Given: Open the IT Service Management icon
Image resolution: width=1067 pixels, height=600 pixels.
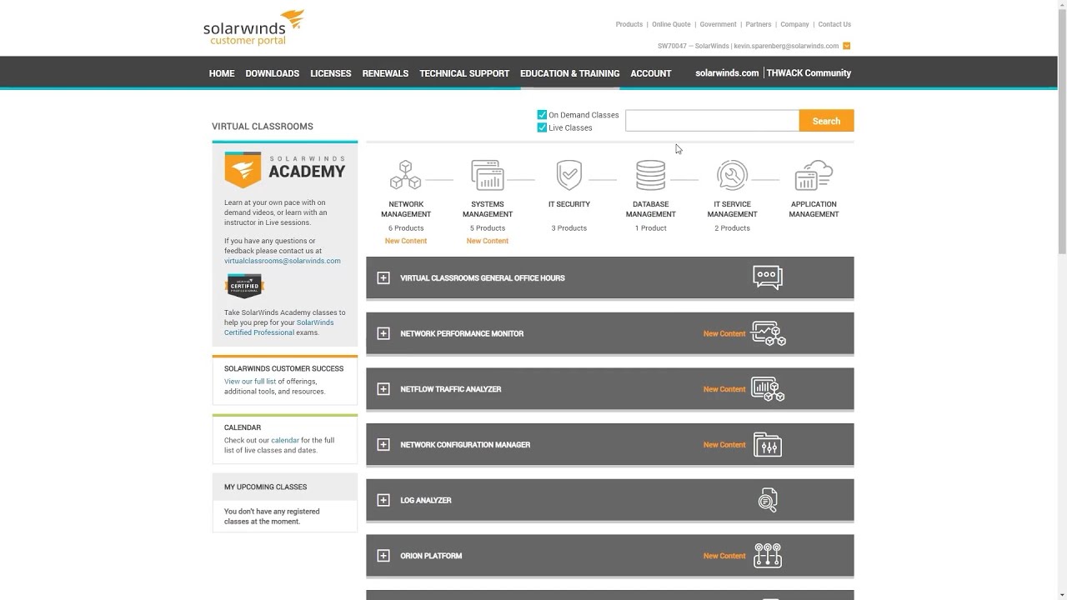Looking at the screenshot, I should point(732,175).
